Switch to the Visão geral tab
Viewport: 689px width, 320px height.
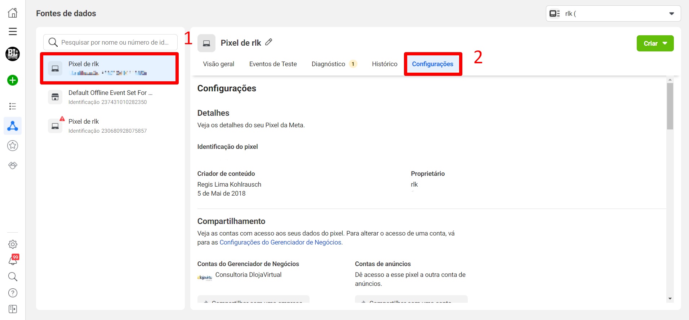218,64
